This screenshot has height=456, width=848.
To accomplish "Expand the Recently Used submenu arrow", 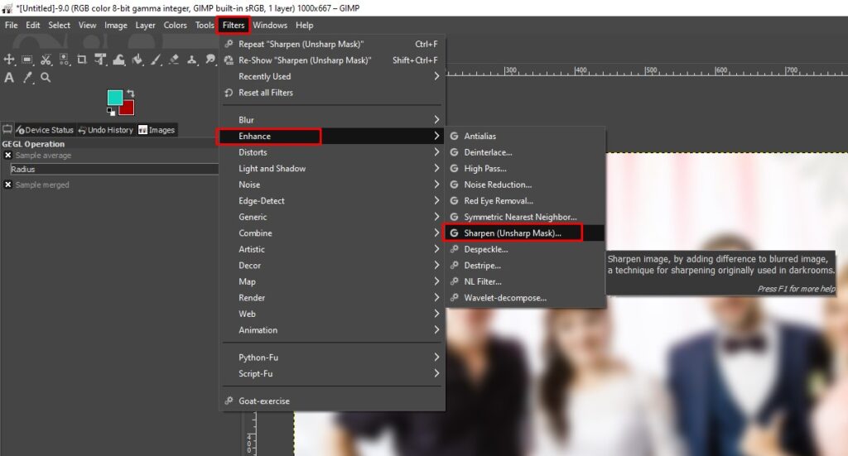I will (x=436, y=76).
